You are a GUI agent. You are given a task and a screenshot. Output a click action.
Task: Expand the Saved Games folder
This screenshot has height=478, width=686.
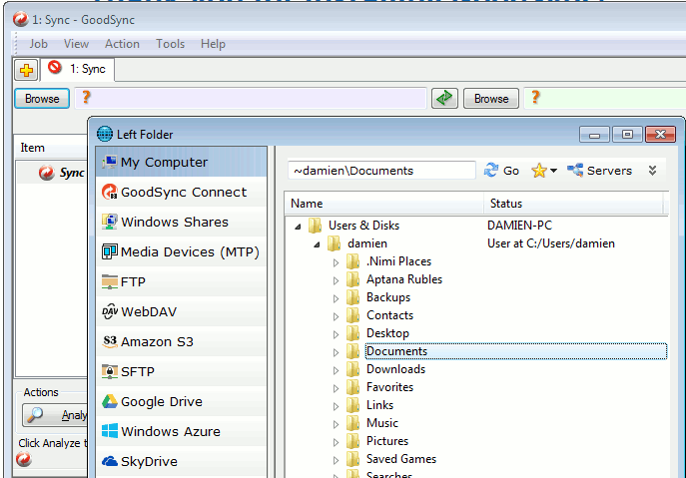[x=336, y=460]
